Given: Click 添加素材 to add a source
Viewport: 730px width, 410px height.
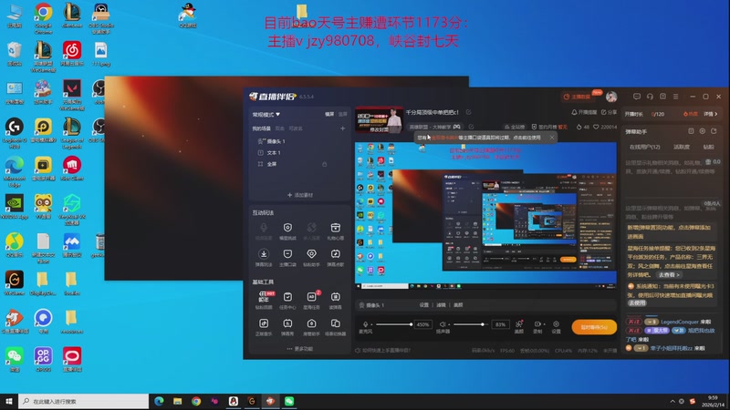Looking at the screenshot, I should point(300,195).
